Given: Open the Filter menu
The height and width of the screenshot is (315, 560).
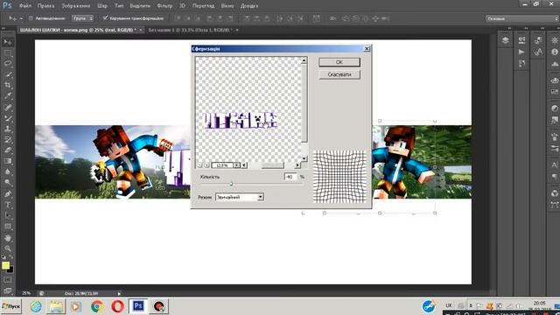Looking at the screenshot, I should [164, 6].
